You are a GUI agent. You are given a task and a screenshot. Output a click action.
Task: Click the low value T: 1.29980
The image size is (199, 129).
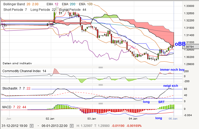tap(102, 126)
